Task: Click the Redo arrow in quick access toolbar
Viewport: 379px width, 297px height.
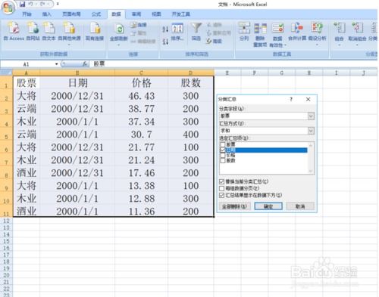Action: coord(42,4)
